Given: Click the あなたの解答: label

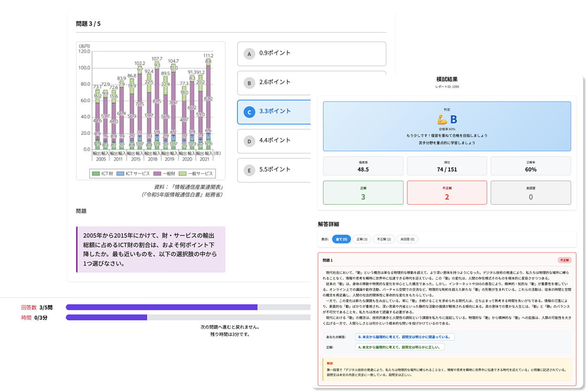Looking at the screenshot, I should [336, 337].
